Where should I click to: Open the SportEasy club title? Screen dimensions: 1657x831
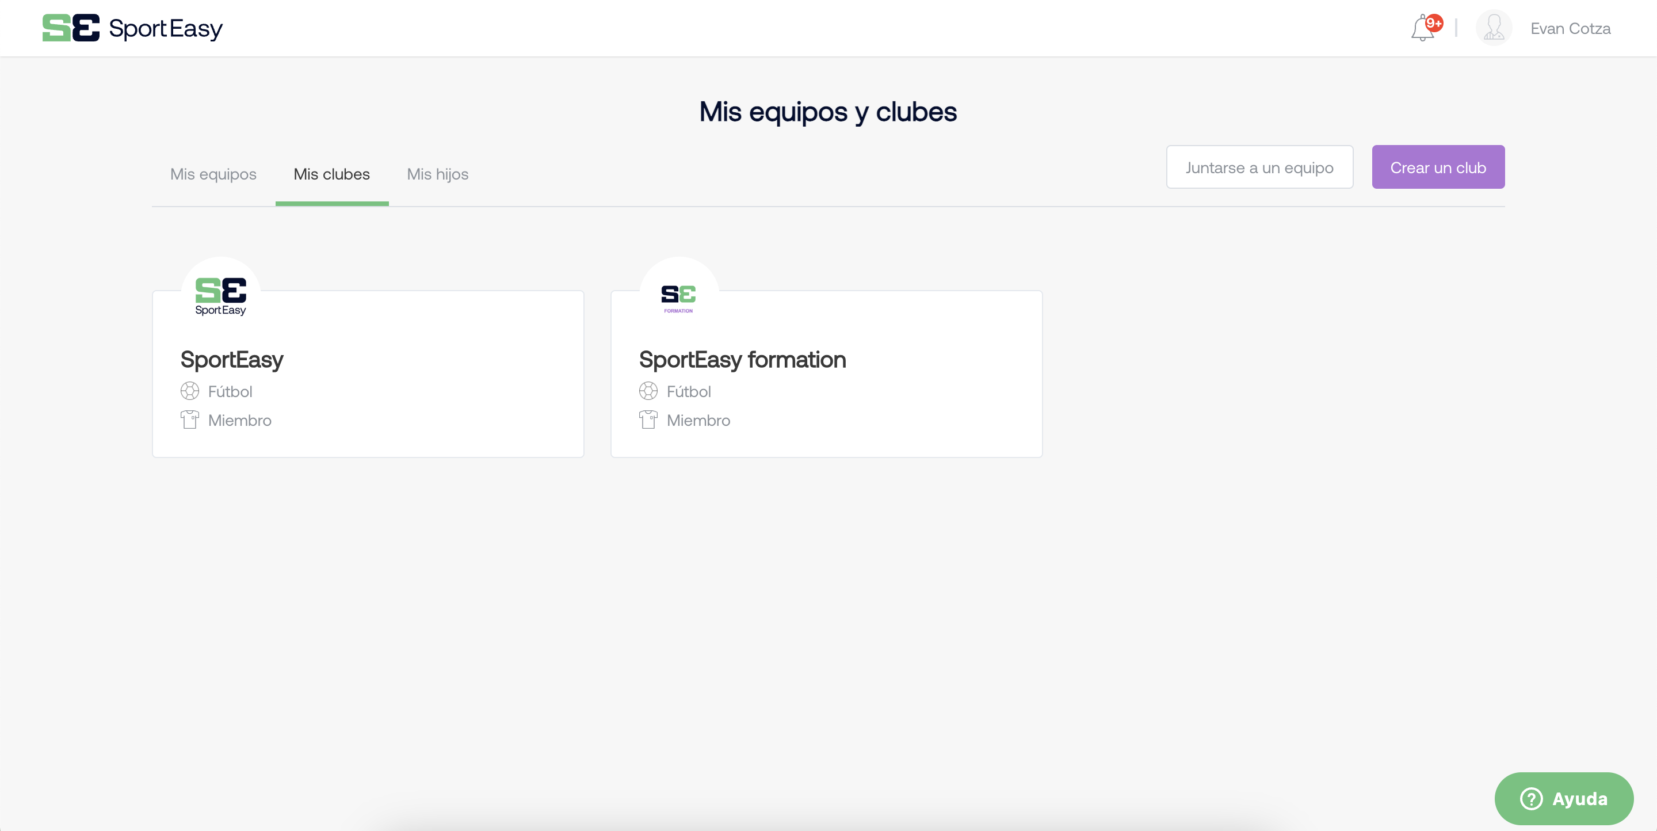[231, 360]
